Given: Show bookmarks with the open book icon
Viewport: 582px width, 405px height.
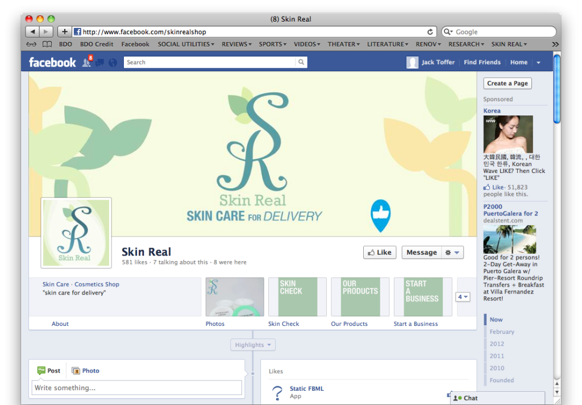Looking at the screenshot, I should [x=47, y=44].
